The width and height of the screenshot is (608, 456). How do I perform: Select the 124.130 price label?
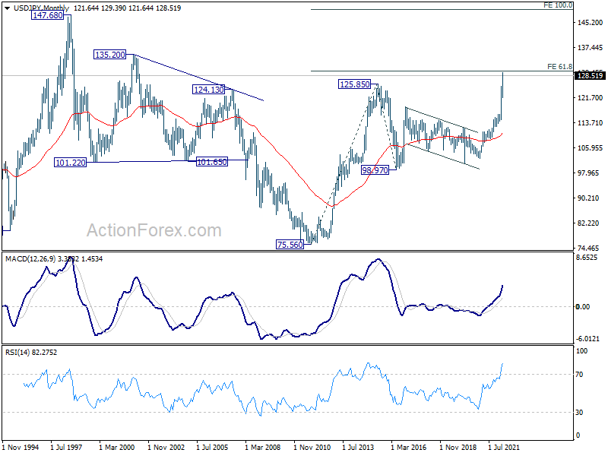(209, 90)
